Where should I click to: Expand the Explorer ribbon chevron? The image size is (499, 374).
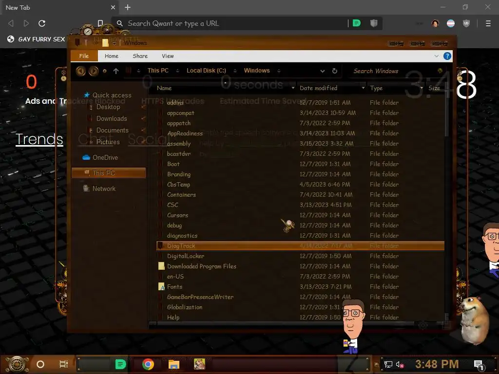tap(436, 56)
